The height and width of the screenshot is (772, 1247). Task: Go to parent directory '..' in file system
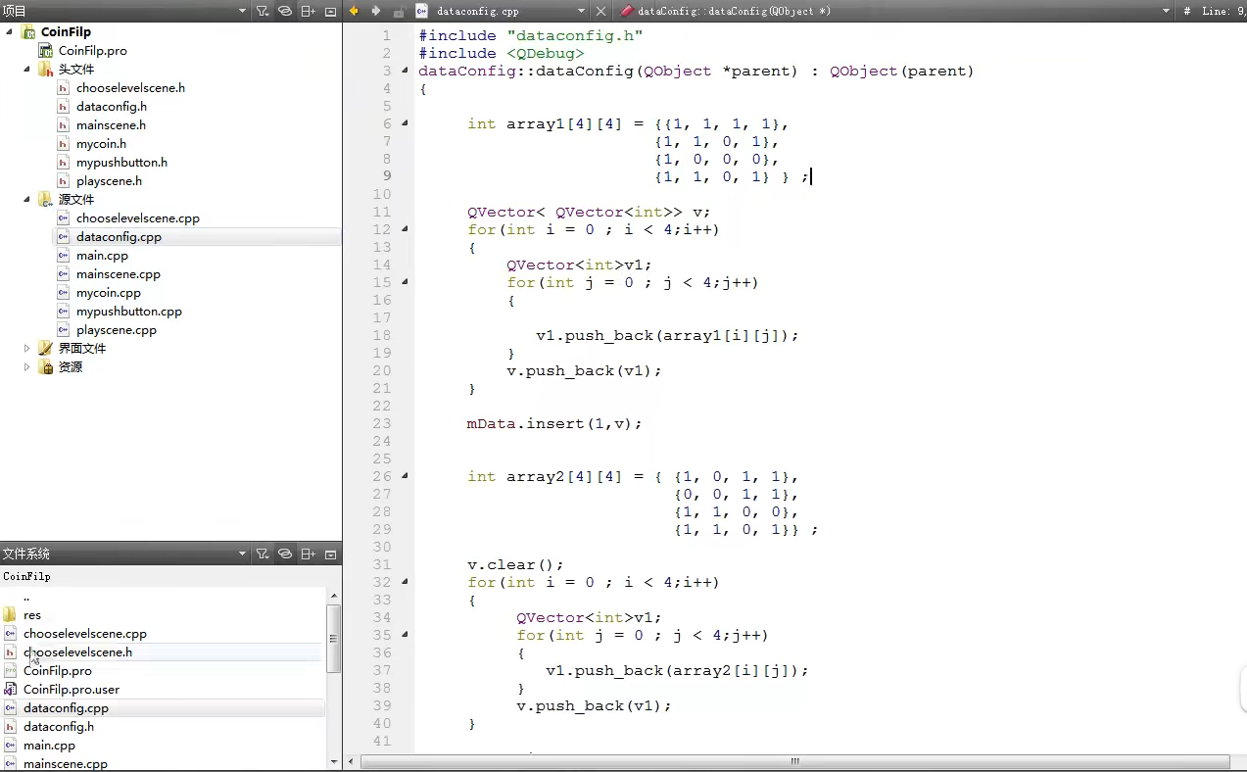[26, 597]
